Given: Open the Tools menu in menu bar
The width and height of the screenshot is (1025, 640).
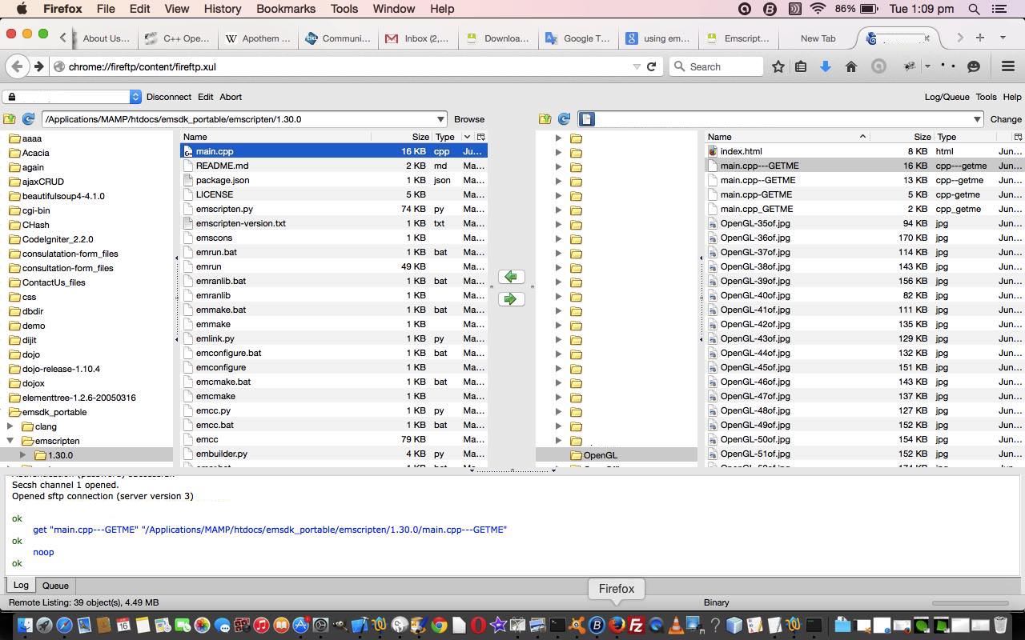Looking at the screenshot, I should pos(344,9).
